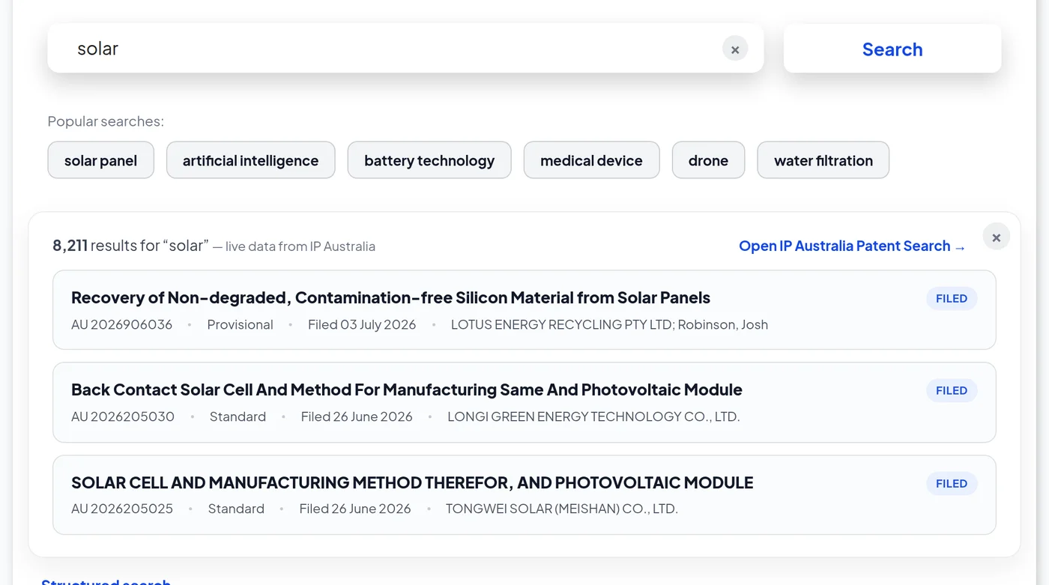Viewport: 1049px width, 585px height.
Task: Click applicant TONGWEI SOLAR (MEISHAN) CO., LTD.
Action: [562, 509]
